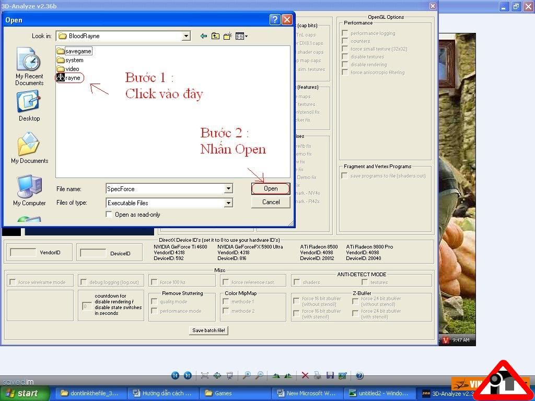
Task: Go to next image in picture viewer
Action: pos(188,375)
